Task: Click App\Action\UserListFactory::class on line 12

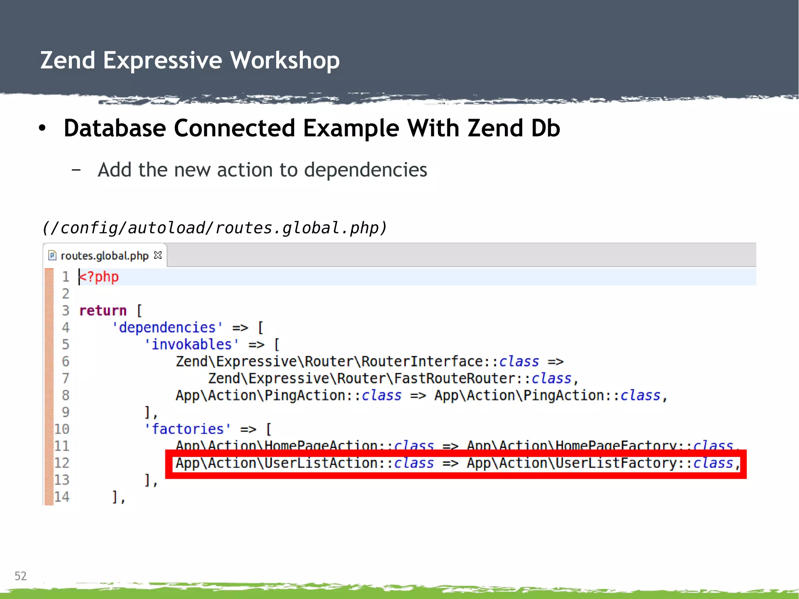Action: pos(600,463)
